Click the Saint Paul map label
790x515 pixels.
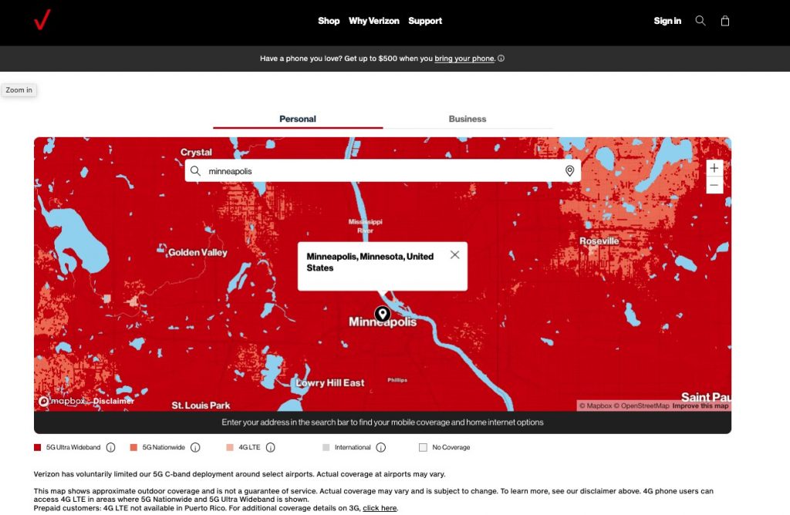point(706,397)
